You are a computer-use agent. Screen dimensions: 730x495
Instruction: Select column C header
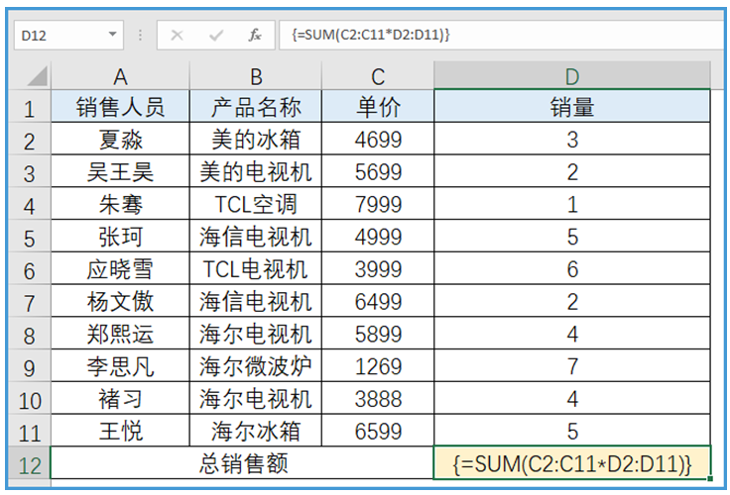coord(378,76)
